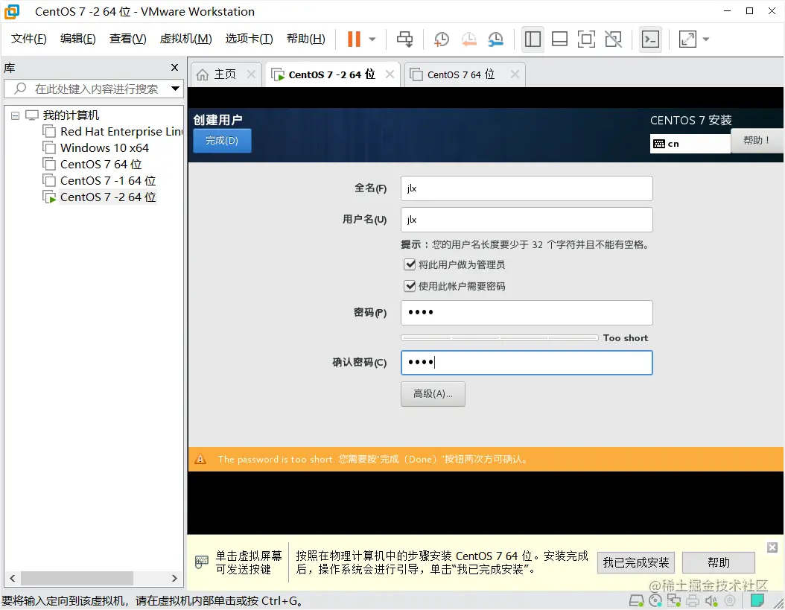The image size is (785, 610).
Task: Open the 查看(V) menu
Action: 127,39
